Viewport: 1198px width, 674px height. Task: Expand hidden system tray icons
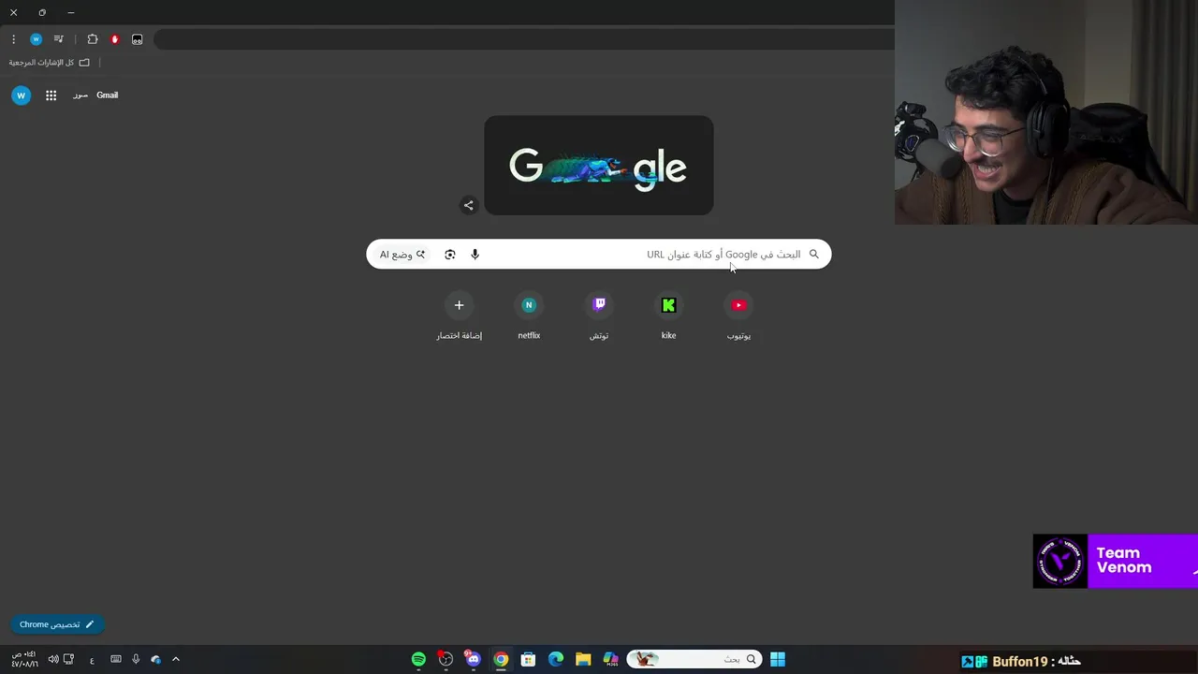(175, 659)
